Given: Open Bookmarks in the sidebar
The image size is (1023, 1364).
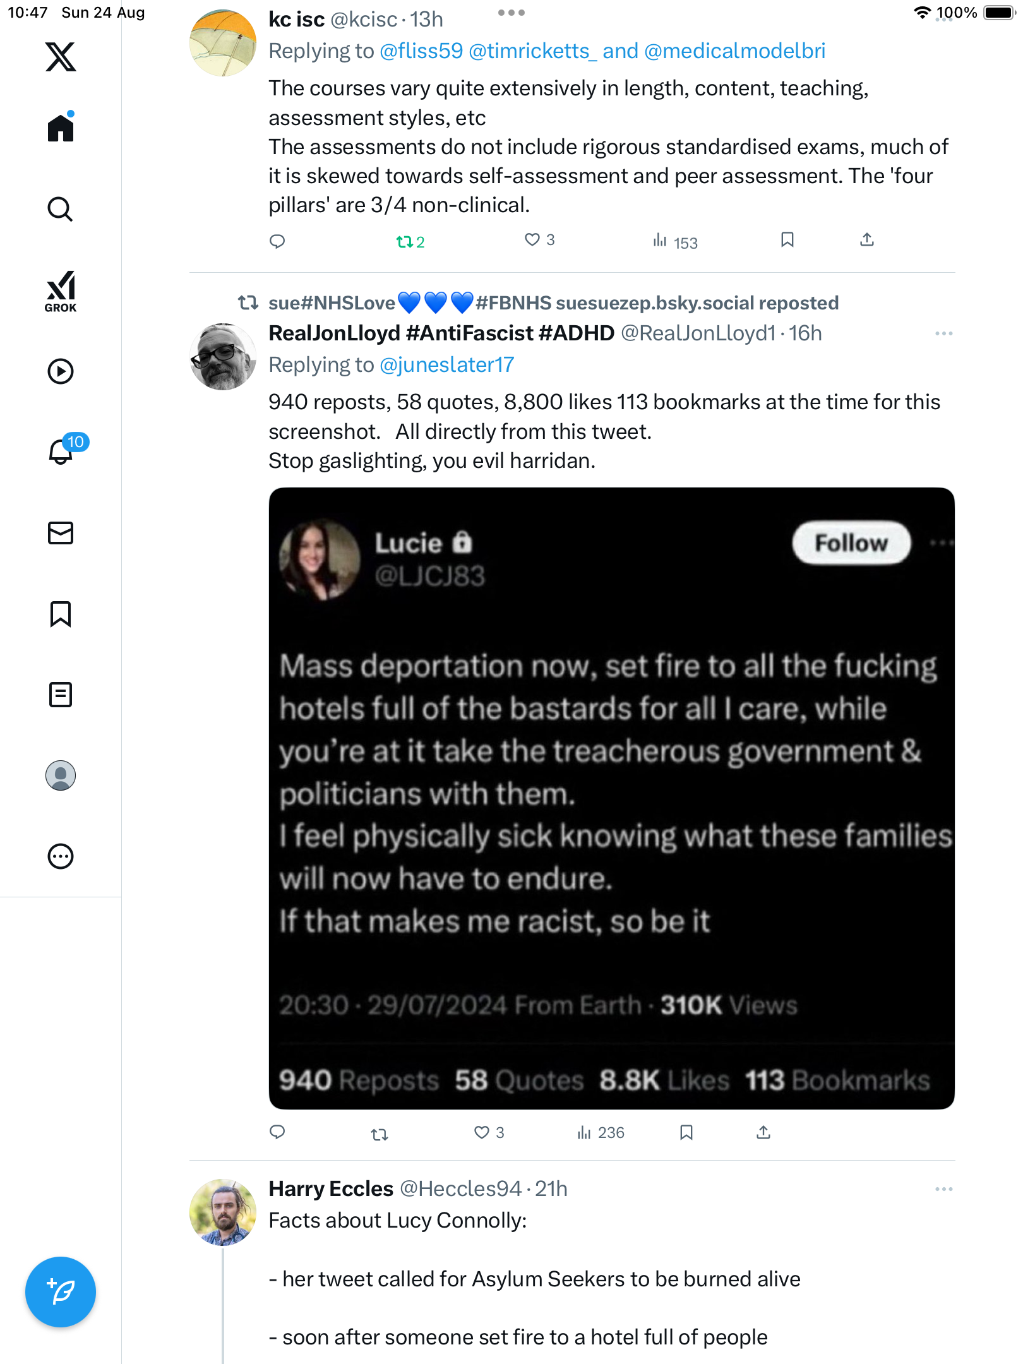Looking at the screenshot, I should tap(61, 613).
